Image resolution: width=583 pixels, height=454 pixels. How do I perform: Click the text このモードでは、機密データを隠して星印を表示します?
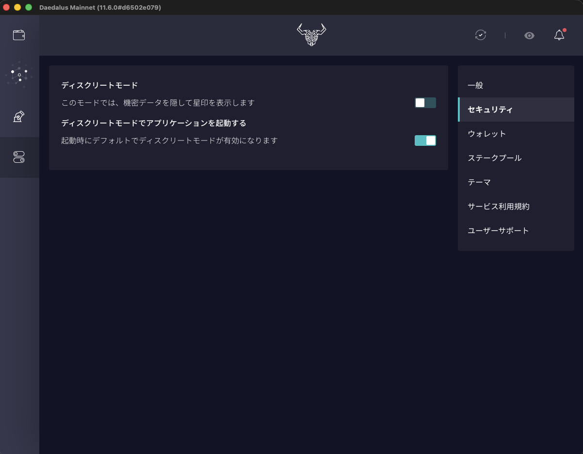[158, 103]
